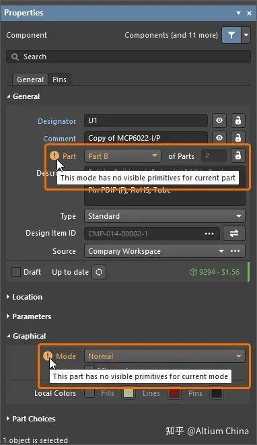Enable the Draft checkbox
The width and height of the screenshot is (257, 445).
click(x=16, y=272)
